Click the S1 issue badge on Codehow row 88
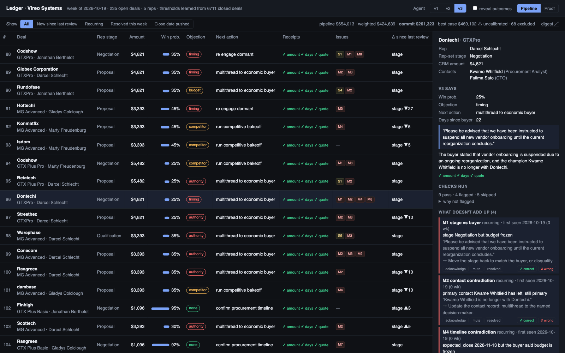The width and height of the screenshot is (565, 353). pos(340,54)
